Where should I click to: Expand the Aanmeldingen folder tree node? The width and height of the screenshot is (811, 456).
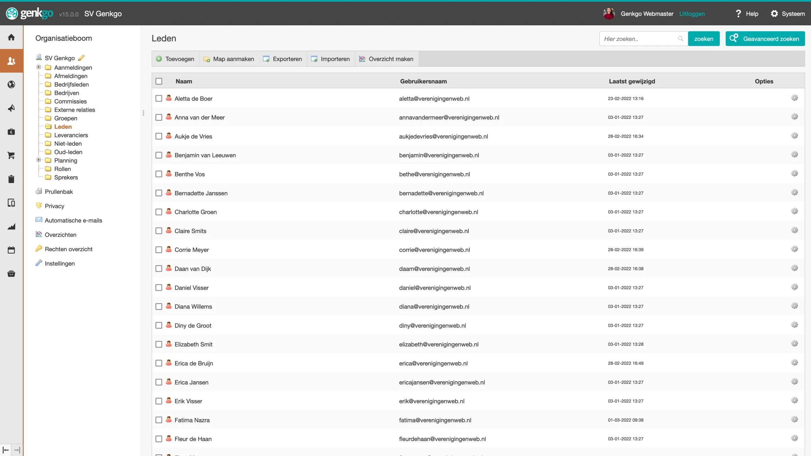click(x=39, y=67)
